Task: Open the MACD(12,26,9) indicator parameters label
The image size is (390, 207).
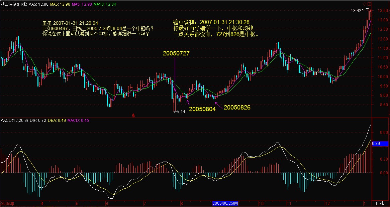Action: tap(14, 121)
